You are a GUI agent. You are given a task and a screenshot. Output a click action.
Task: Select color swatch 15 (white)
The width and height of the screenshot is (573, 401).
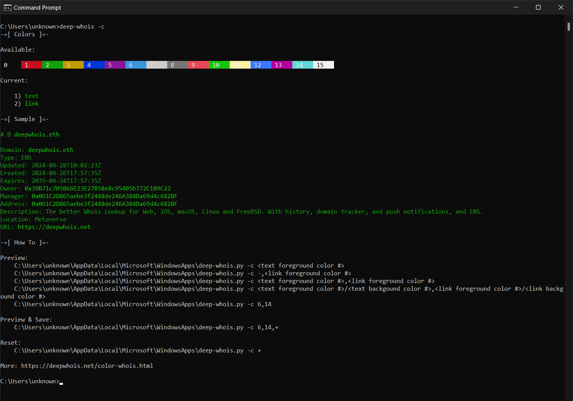click(x=323, y=64)
